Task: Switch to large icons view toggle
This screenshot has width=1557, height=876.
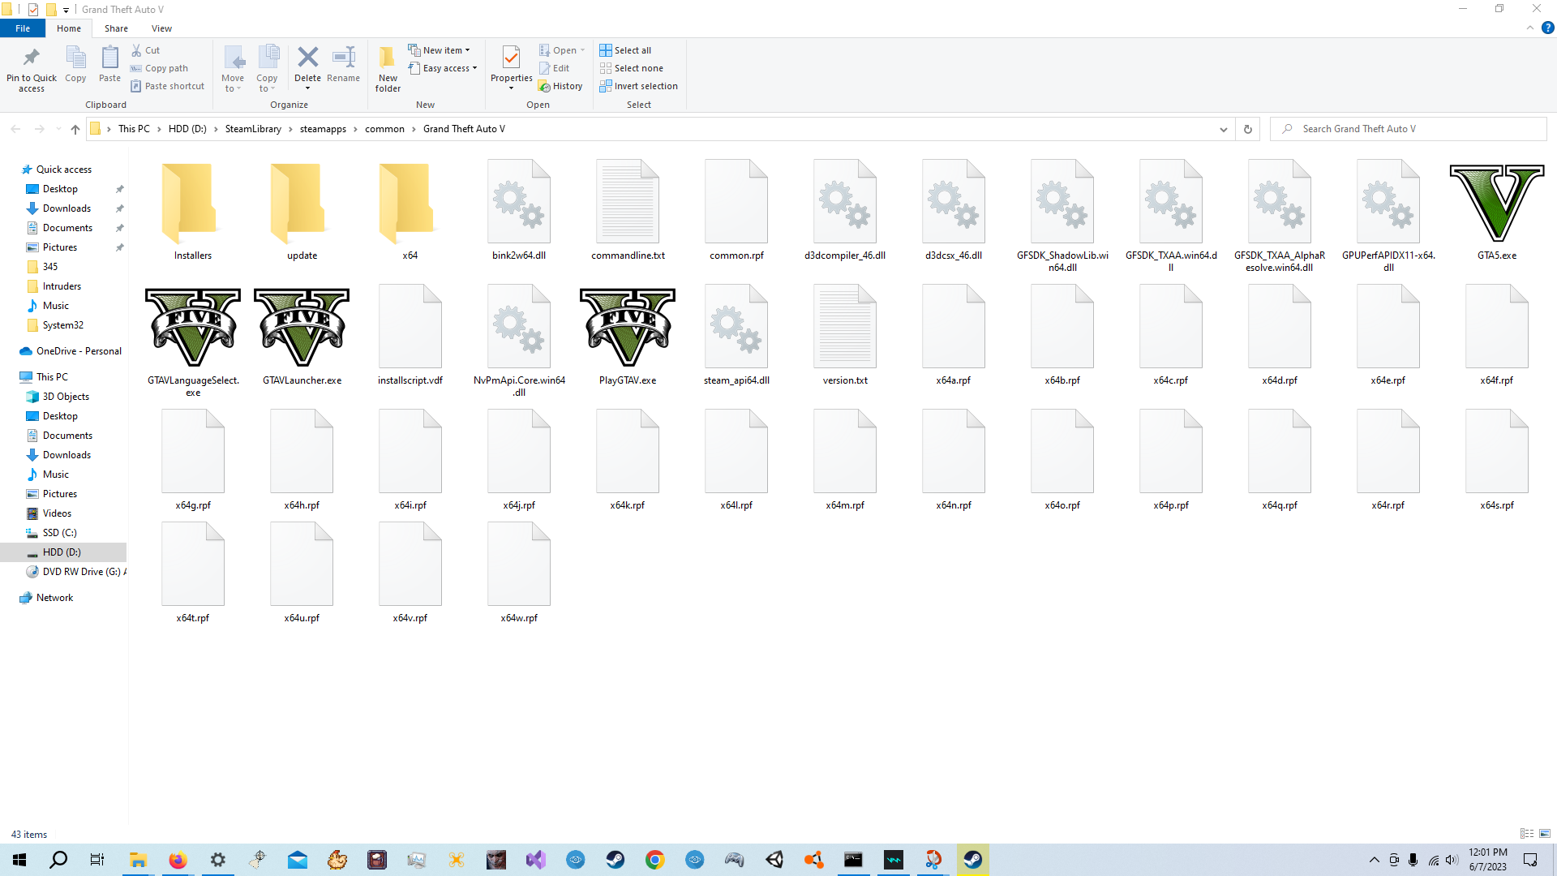Action: click(1545, 834)
